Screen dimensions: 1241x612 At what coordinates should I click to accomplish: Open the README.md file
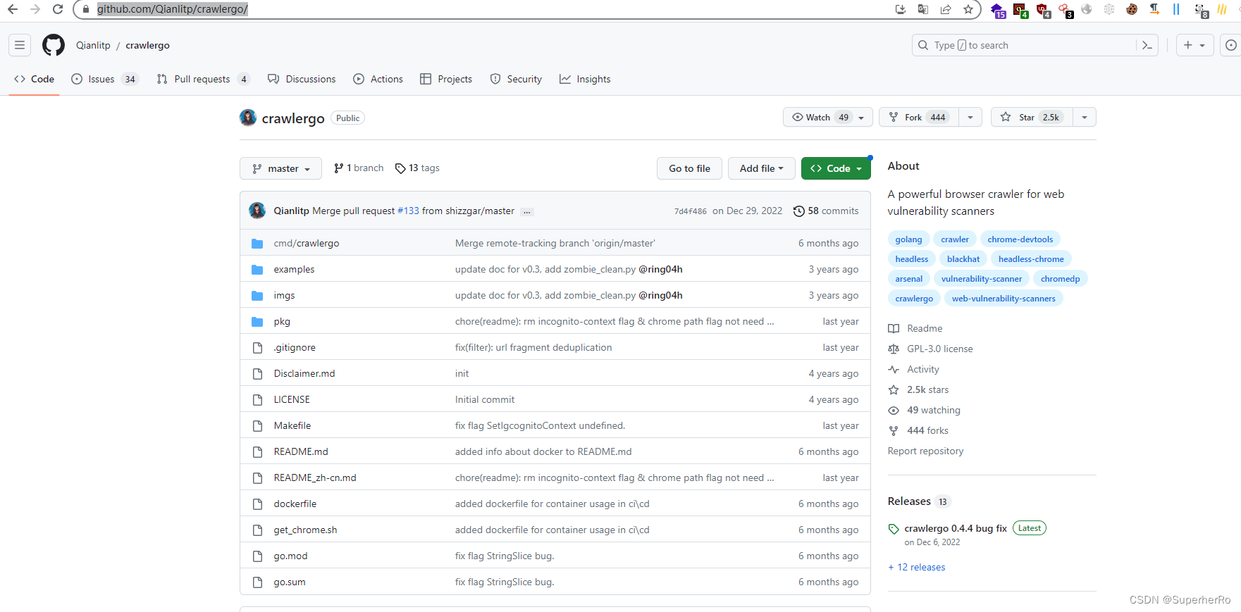coord(301,451)
